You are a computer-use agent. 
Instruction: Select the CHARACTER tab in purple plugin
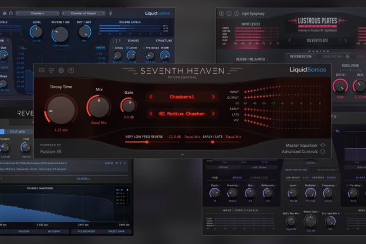tap(259, 178)
